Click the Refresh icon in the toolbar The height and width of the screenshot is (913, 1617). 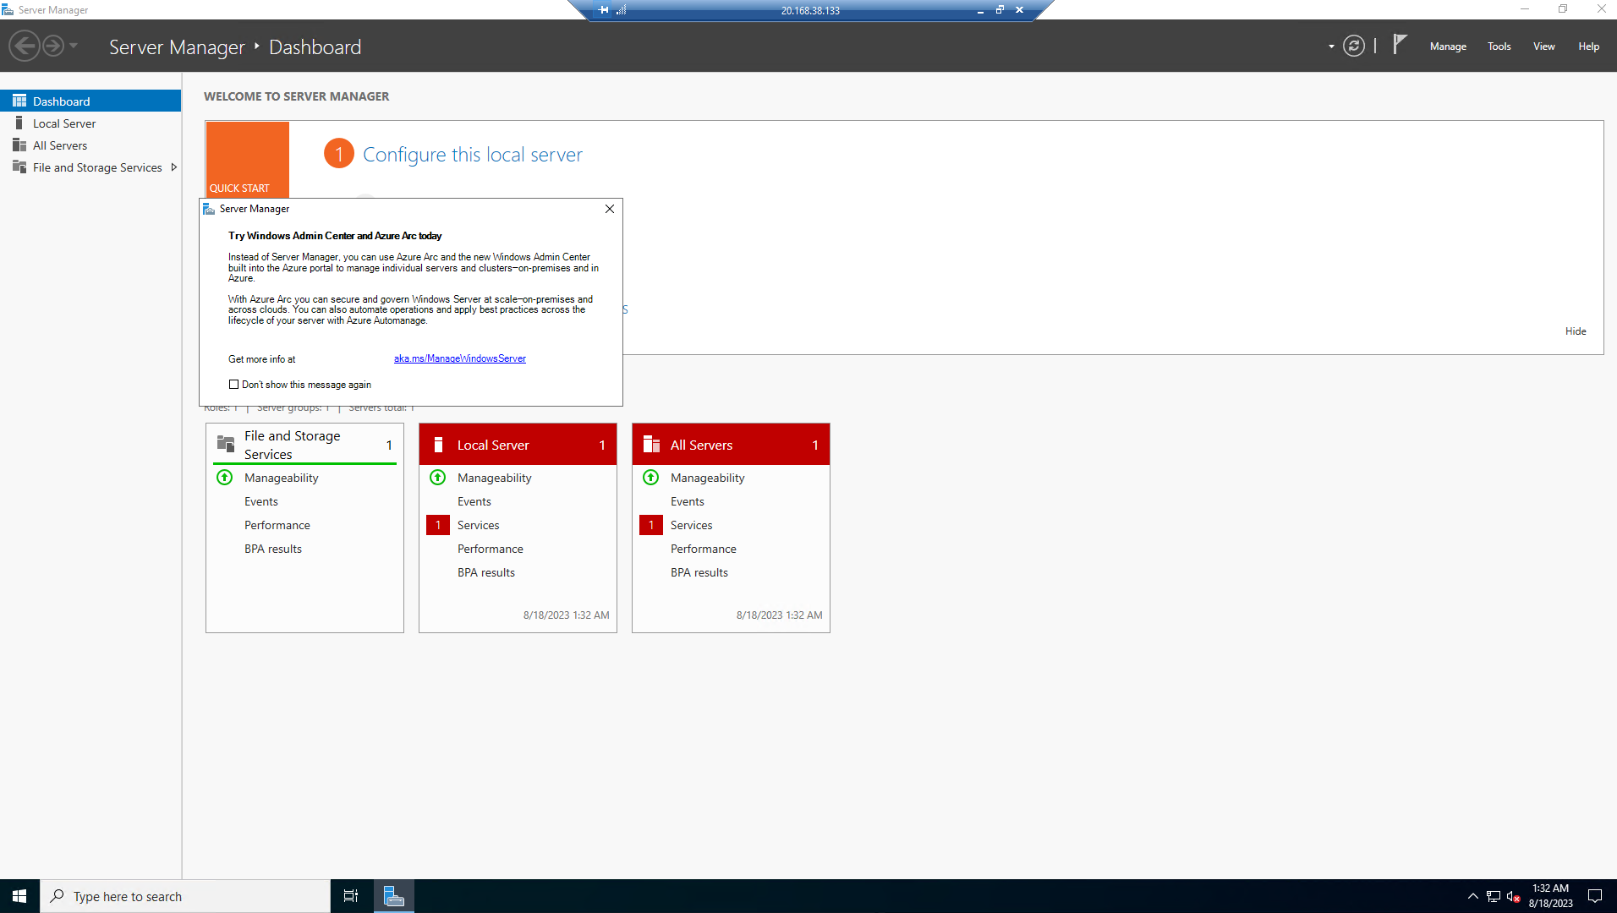(x=1354, y=46)
